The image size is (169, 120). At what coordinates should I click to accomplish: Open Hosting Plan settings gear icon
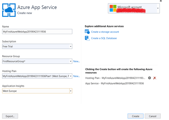149,78
